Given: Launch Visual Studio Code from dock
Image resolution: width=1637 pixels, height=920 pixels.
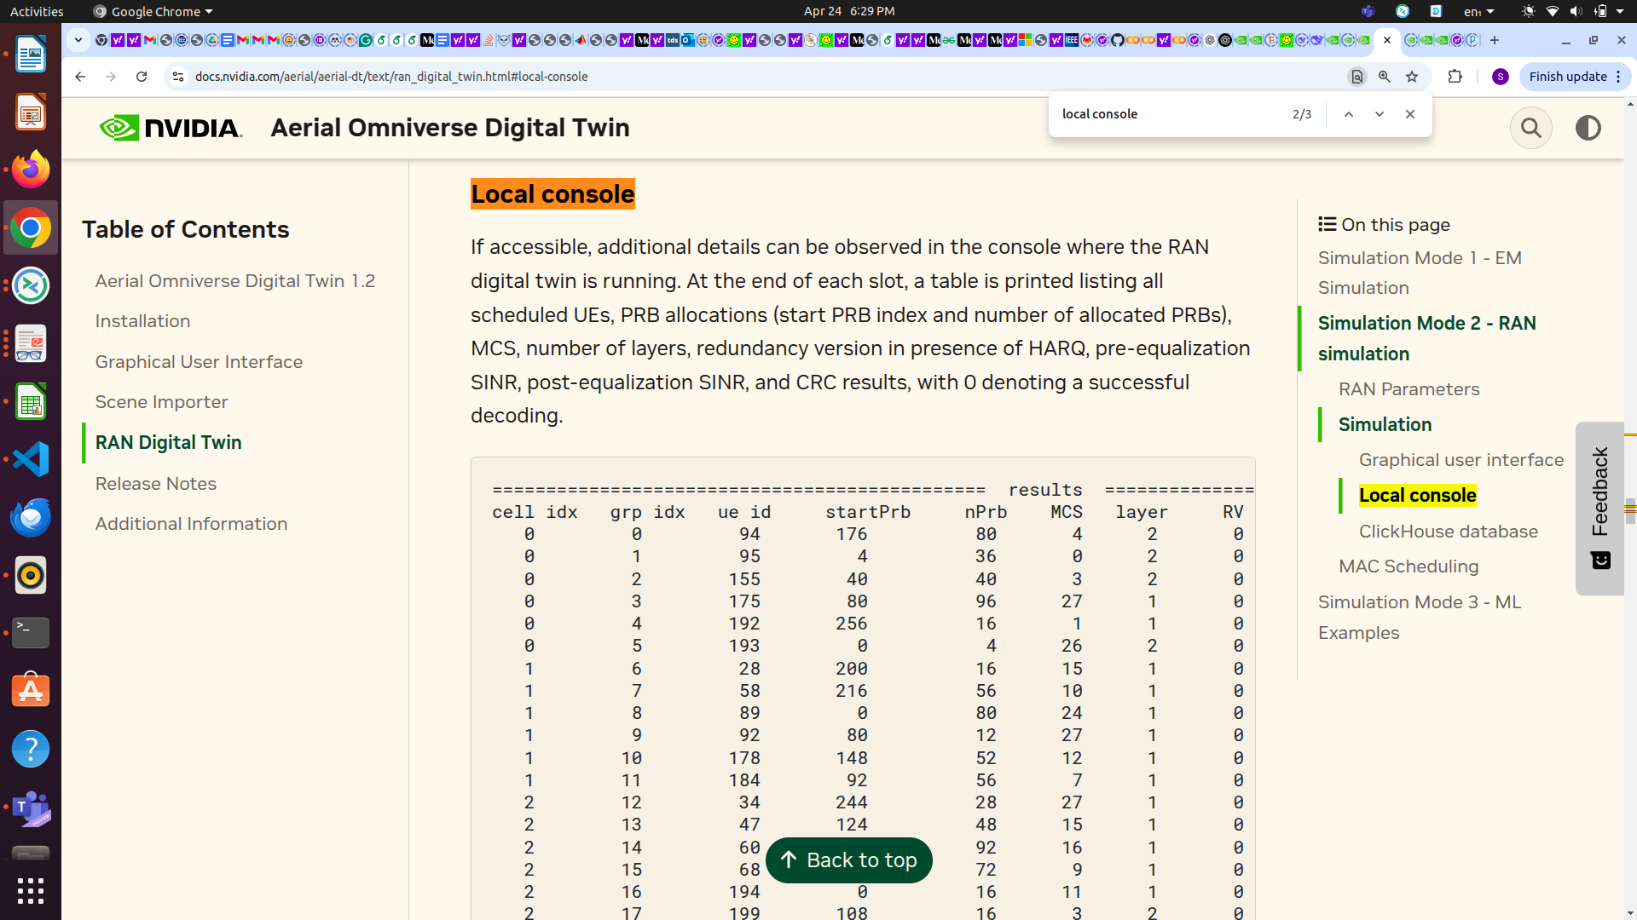Looking at the screenshot, I should click(31, 460).
